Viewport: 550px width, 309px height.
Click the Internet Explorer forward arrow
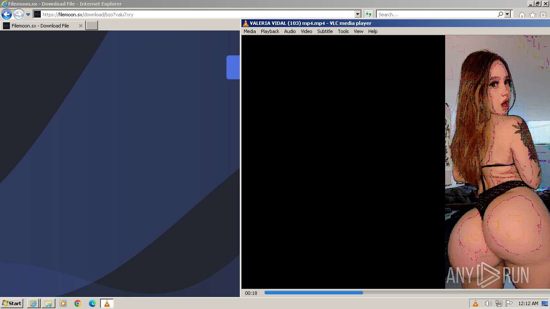pos(18,15)
